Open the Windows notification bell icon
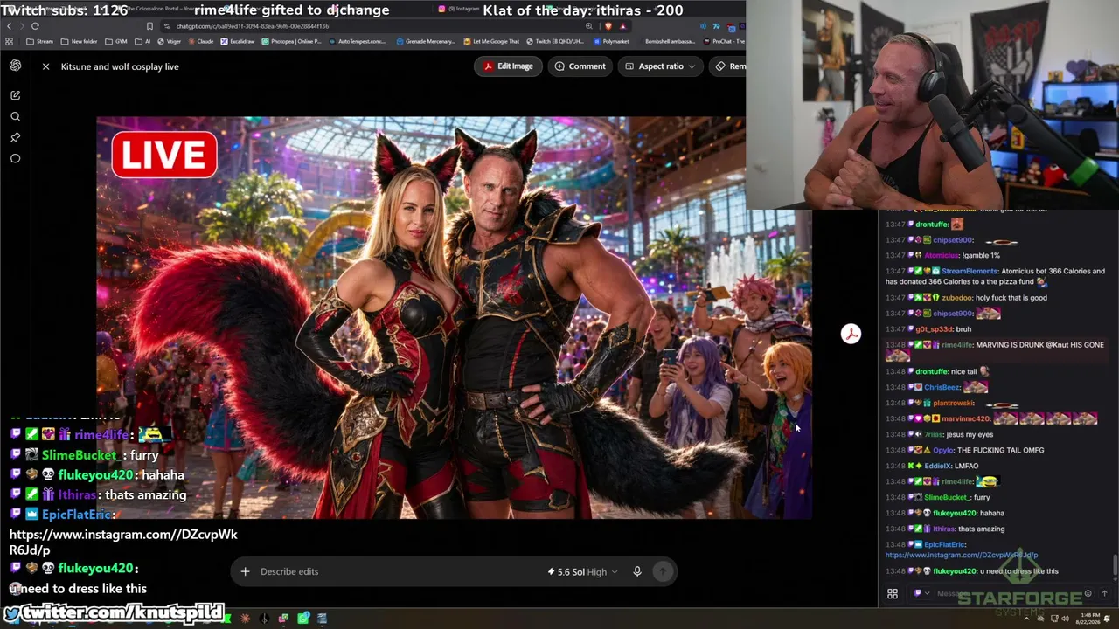 [x=1108, y=619]
